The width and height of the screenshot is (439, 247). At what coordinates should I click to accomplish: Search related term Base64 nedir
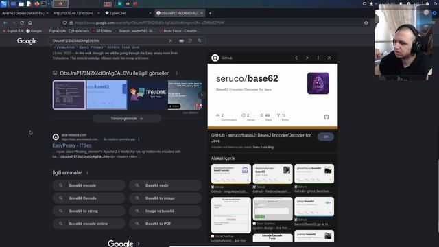[165, 185]
